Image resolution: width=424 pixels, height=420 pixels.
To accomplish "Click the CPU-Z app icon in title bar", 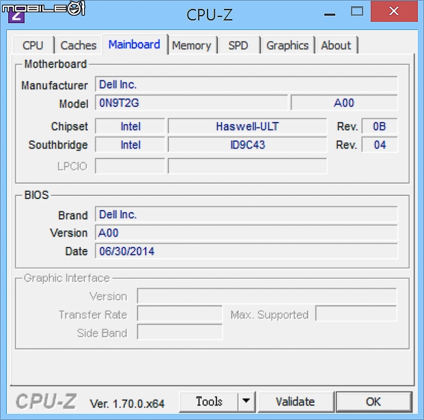I will coord(16,16).
